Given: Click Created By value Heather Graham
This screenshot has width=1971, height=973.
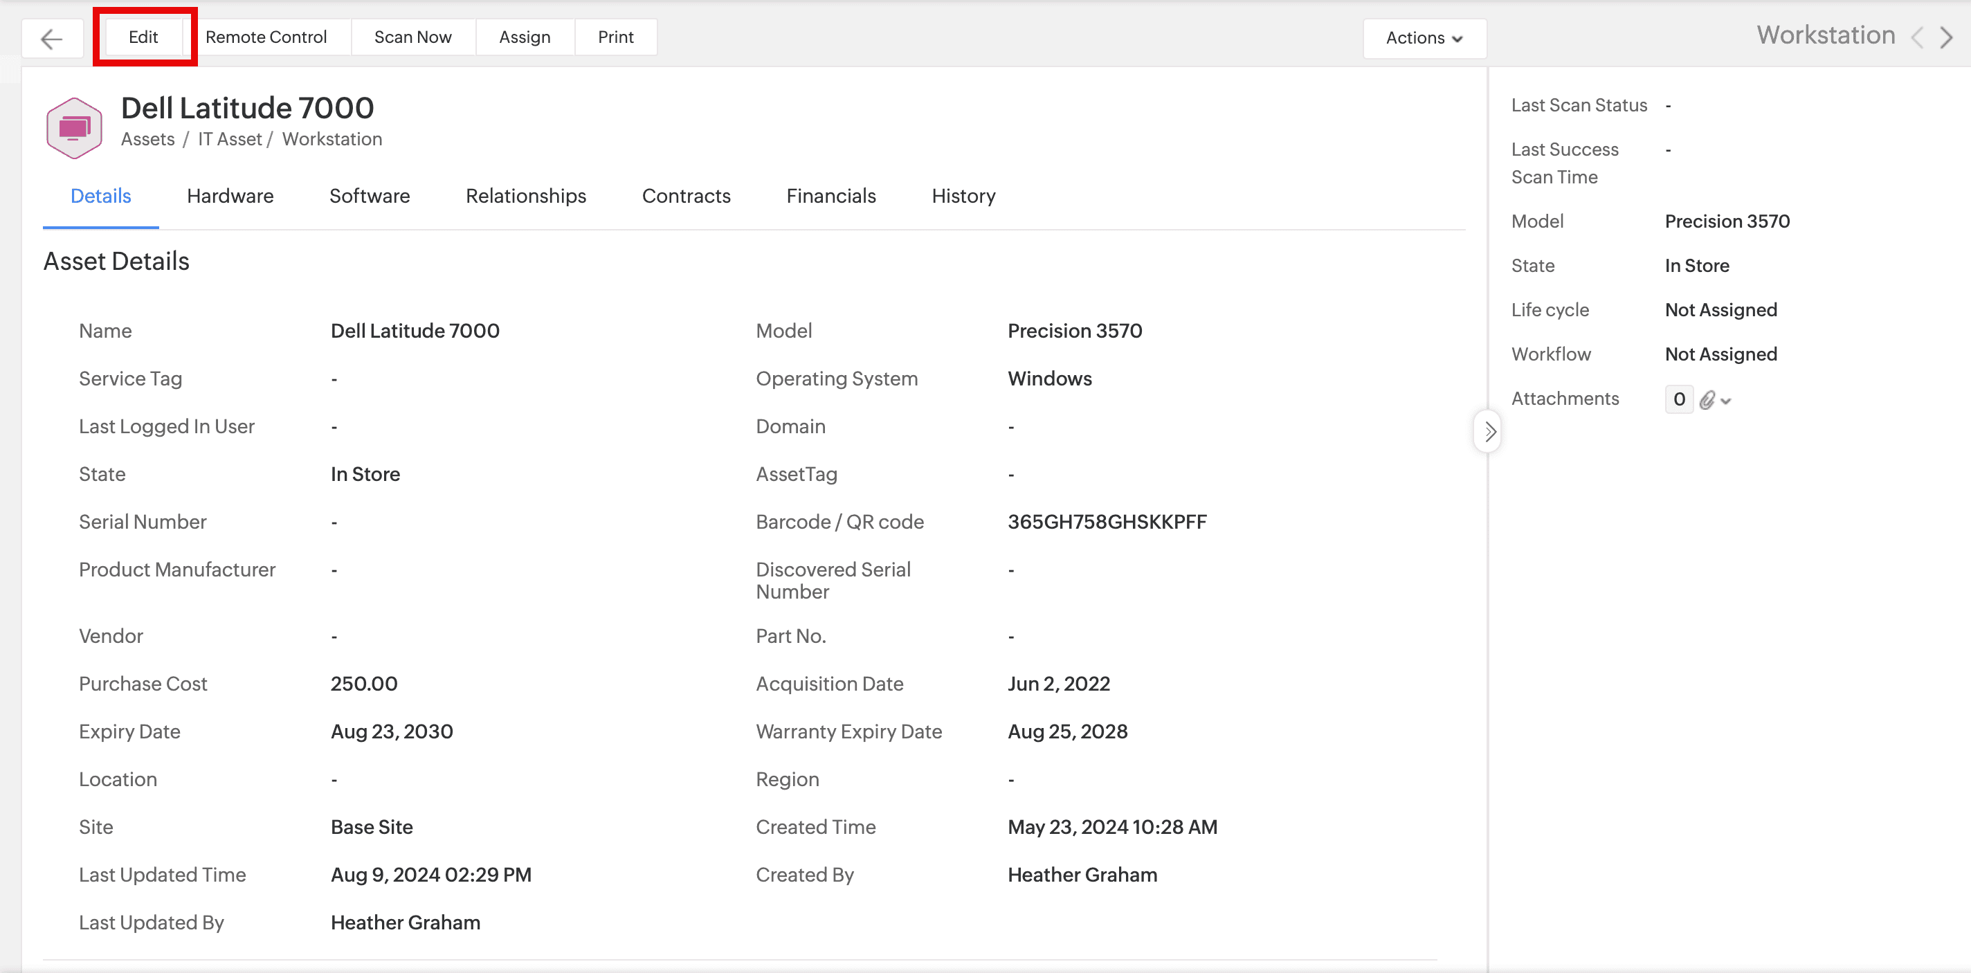Looking at the screenshot, I should point(1082,875).
